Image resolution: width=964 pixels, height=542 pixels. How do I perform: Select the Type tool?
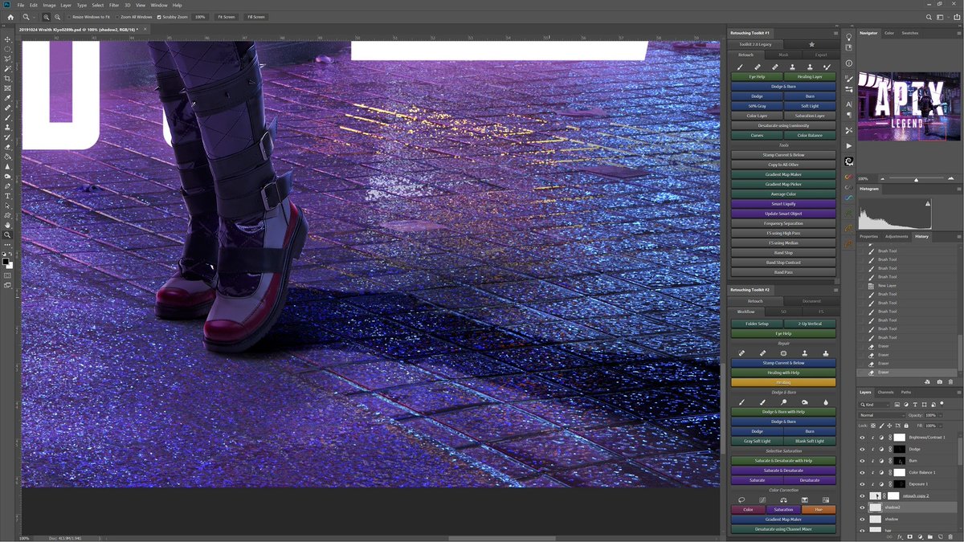tap(8, 196)
